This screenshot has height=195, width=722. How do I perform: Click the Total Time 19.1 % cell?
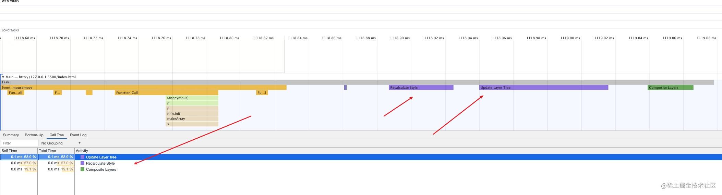(56, 169)
